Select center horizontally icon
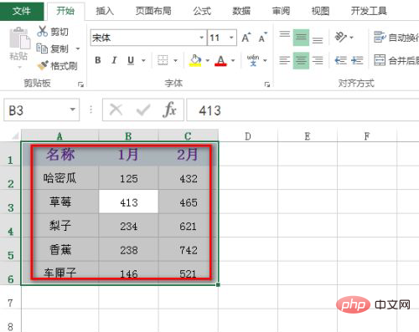Screen dimensions: 419x332 (301, 60)
